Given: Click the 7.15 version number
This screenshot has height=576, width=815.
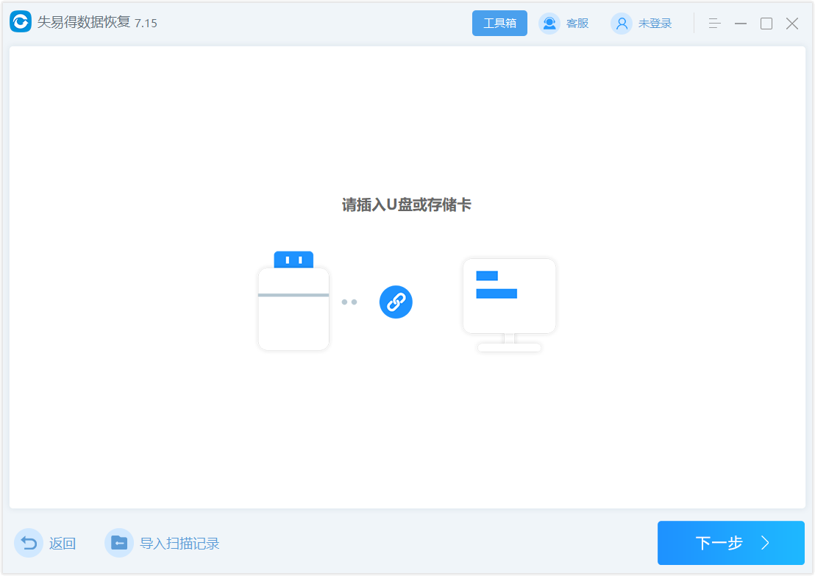Looking at the screenshot, I should [x=146, y=24].
